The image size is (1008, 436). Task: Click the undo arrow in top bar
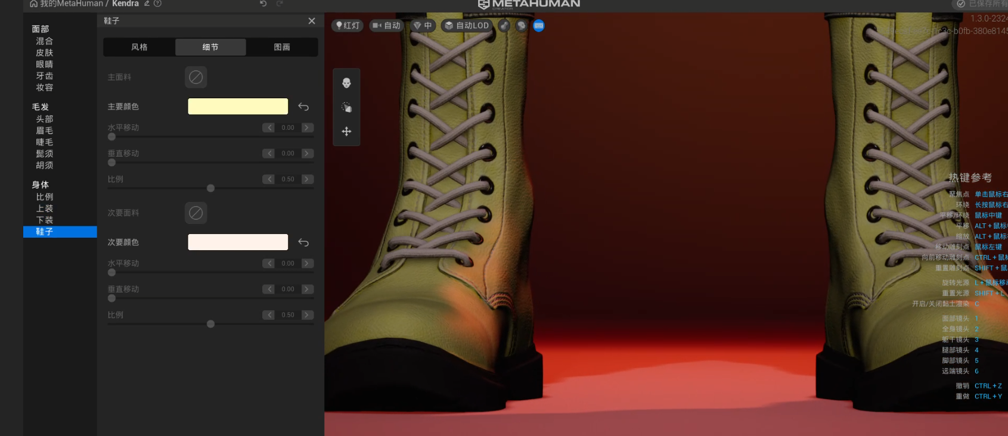(263, 4)
